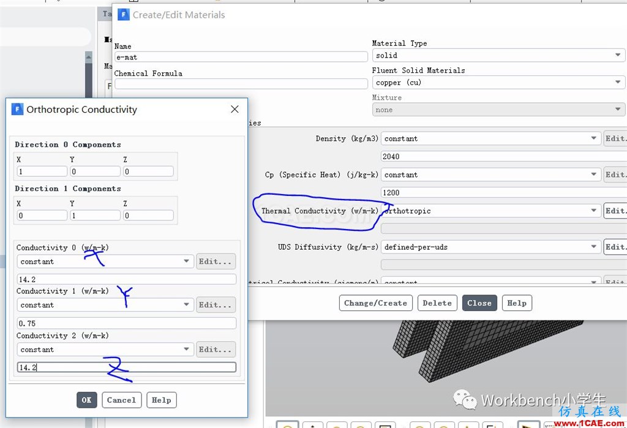The width and height of the screenshot is (627, 428).
Task: Edit Direction 0 Z component field
Action: coord(148,171)
